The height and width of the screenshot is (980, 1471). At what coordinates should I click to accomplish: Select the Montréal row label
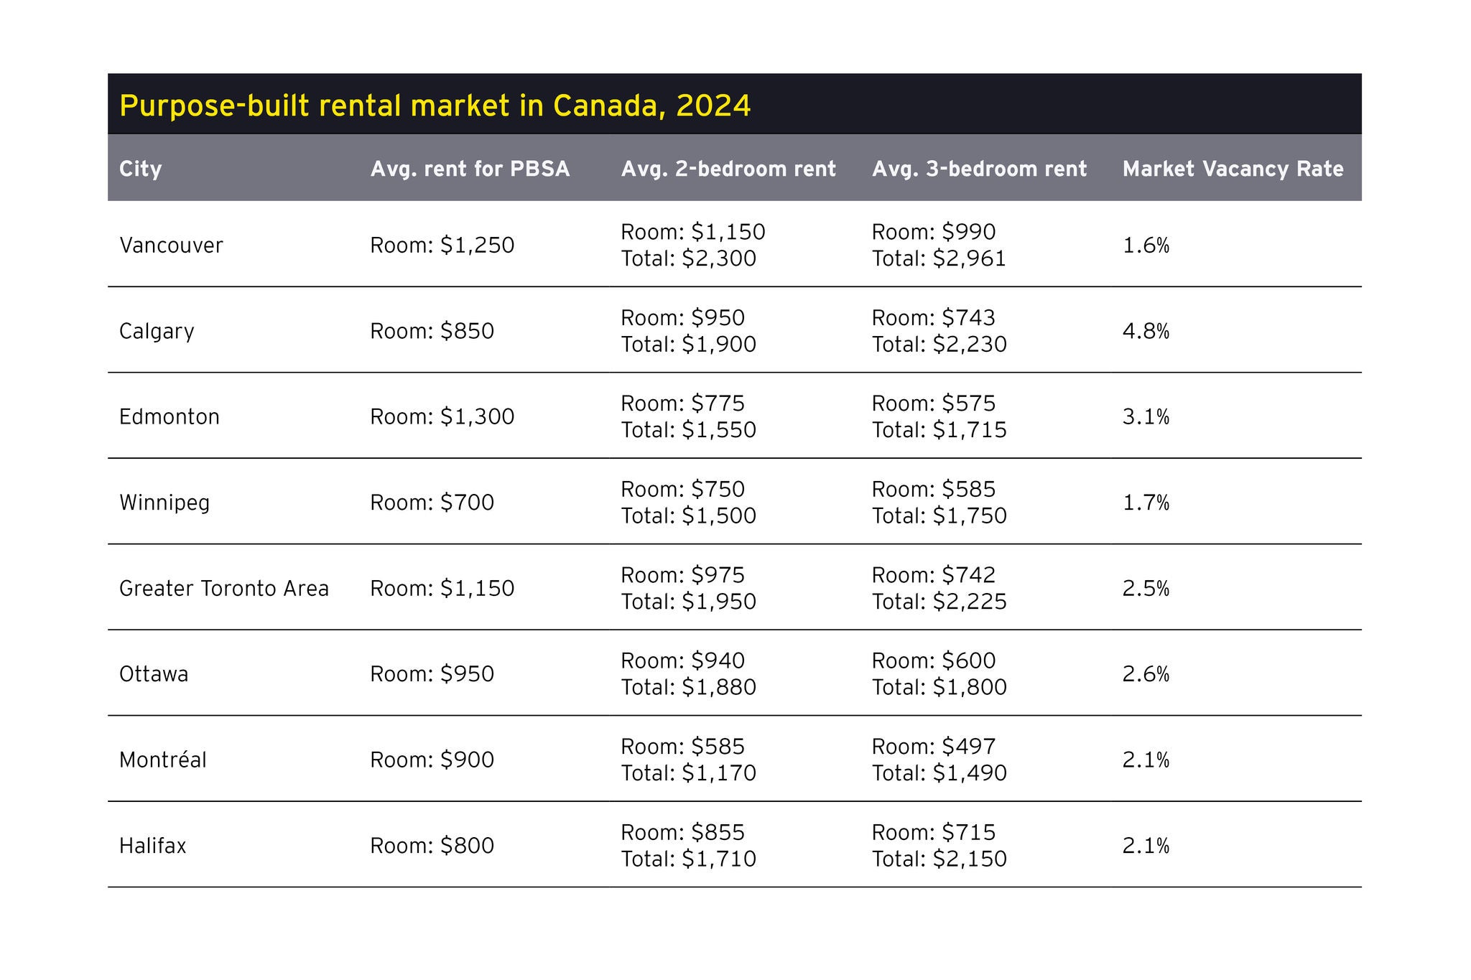click(163, 760)
